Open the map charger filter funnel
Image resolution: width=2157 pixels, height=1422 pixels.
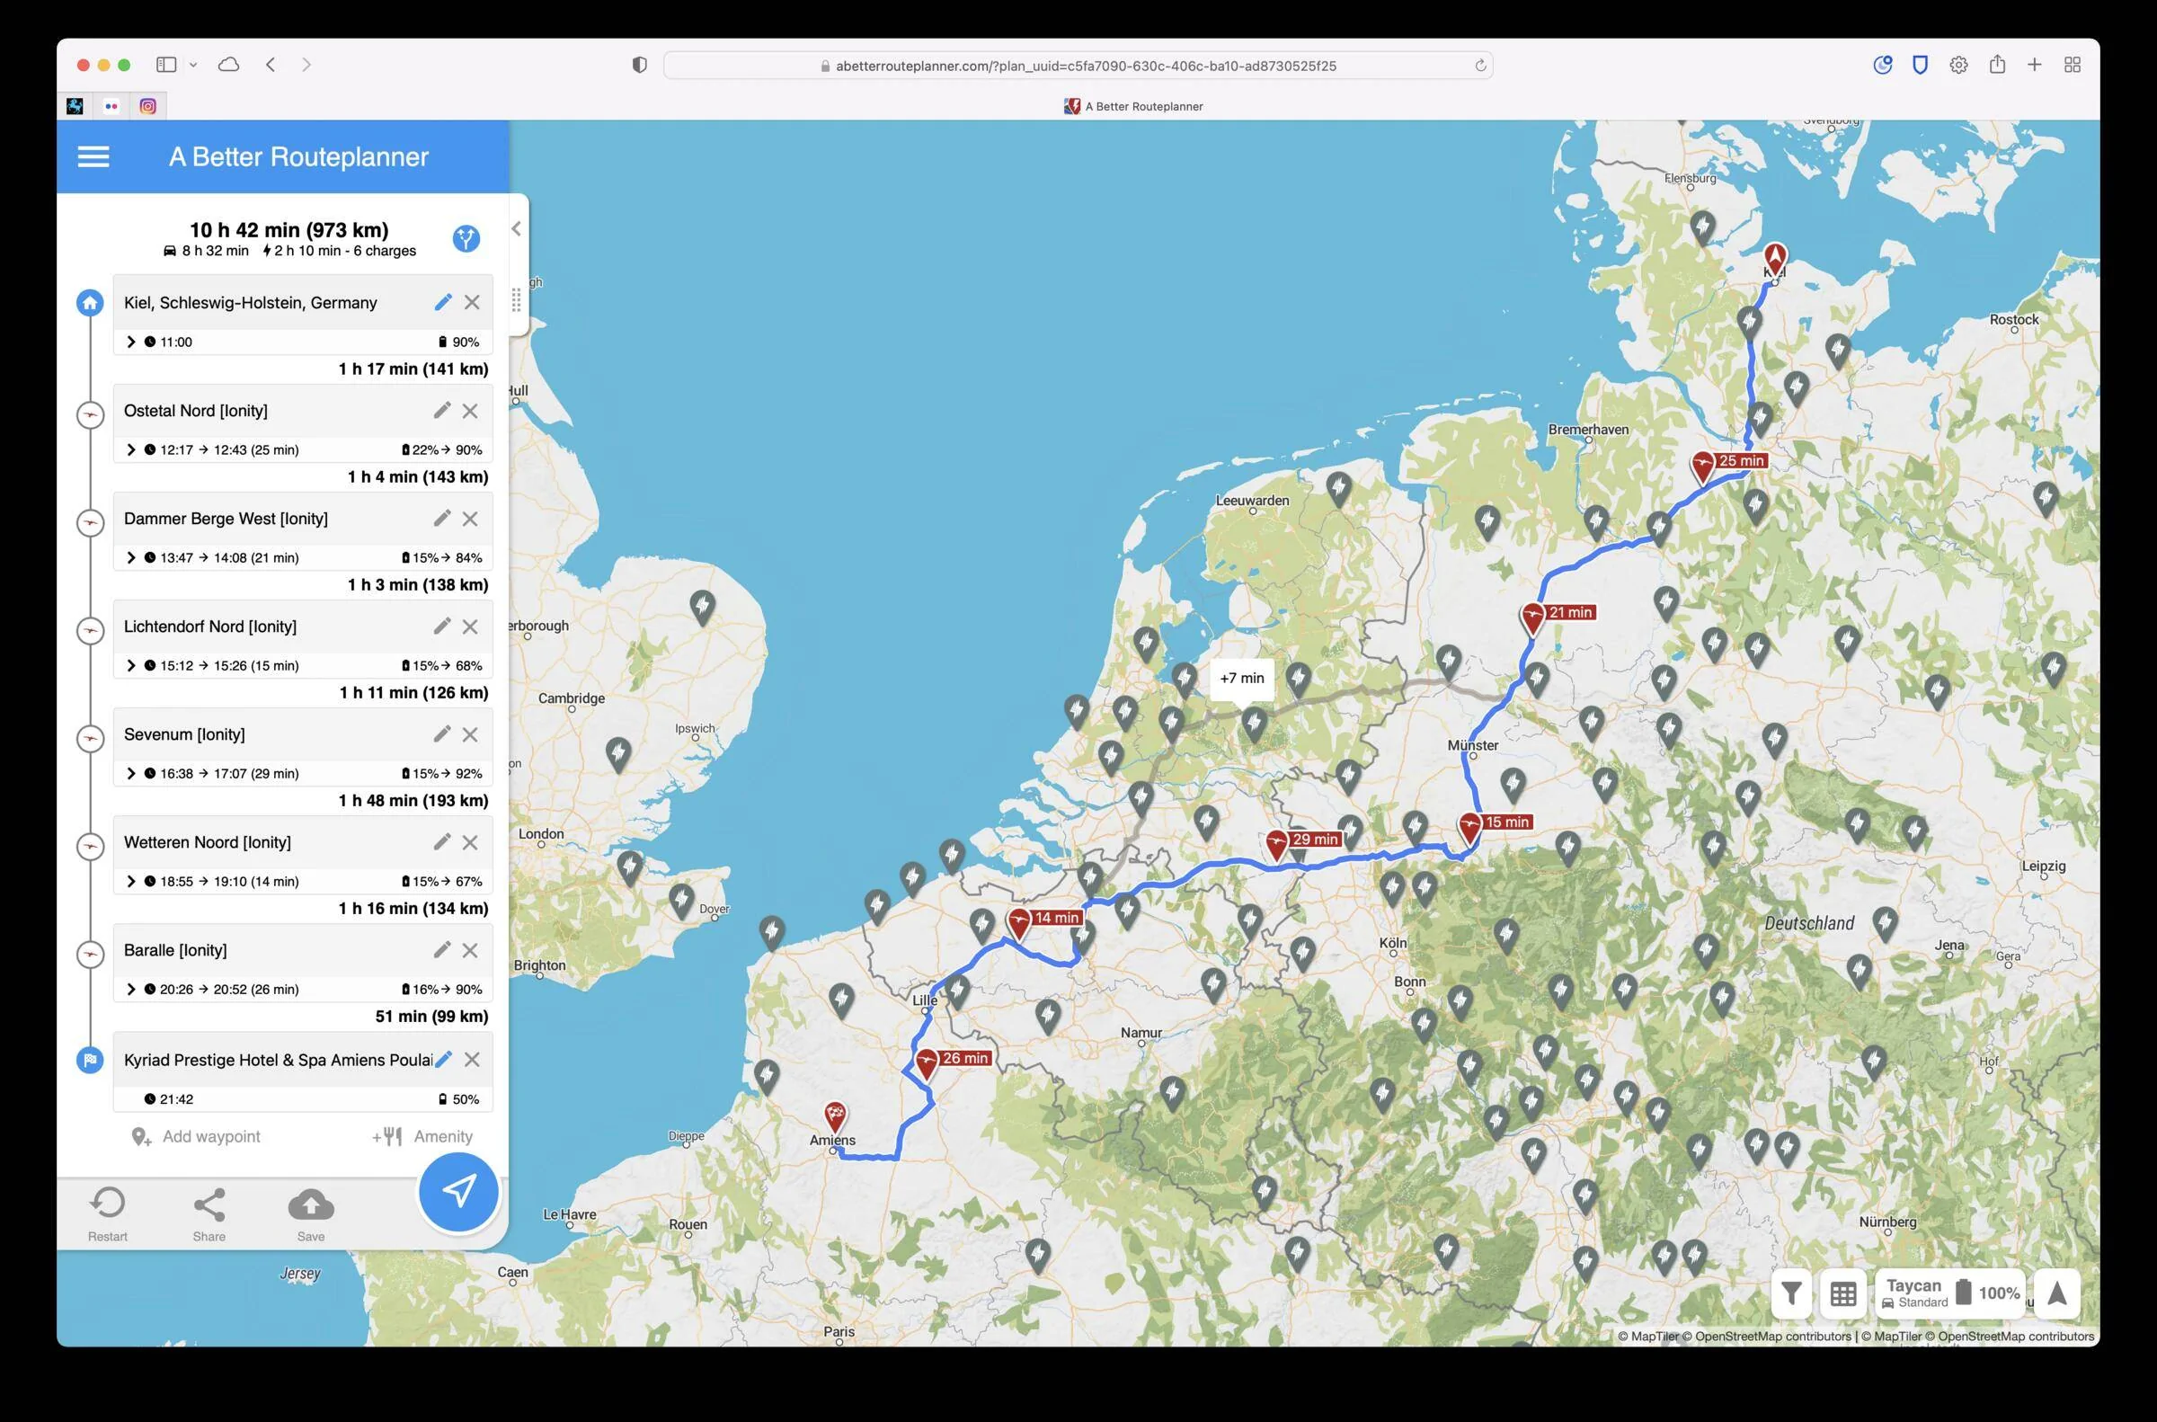coord(1790,1293)
